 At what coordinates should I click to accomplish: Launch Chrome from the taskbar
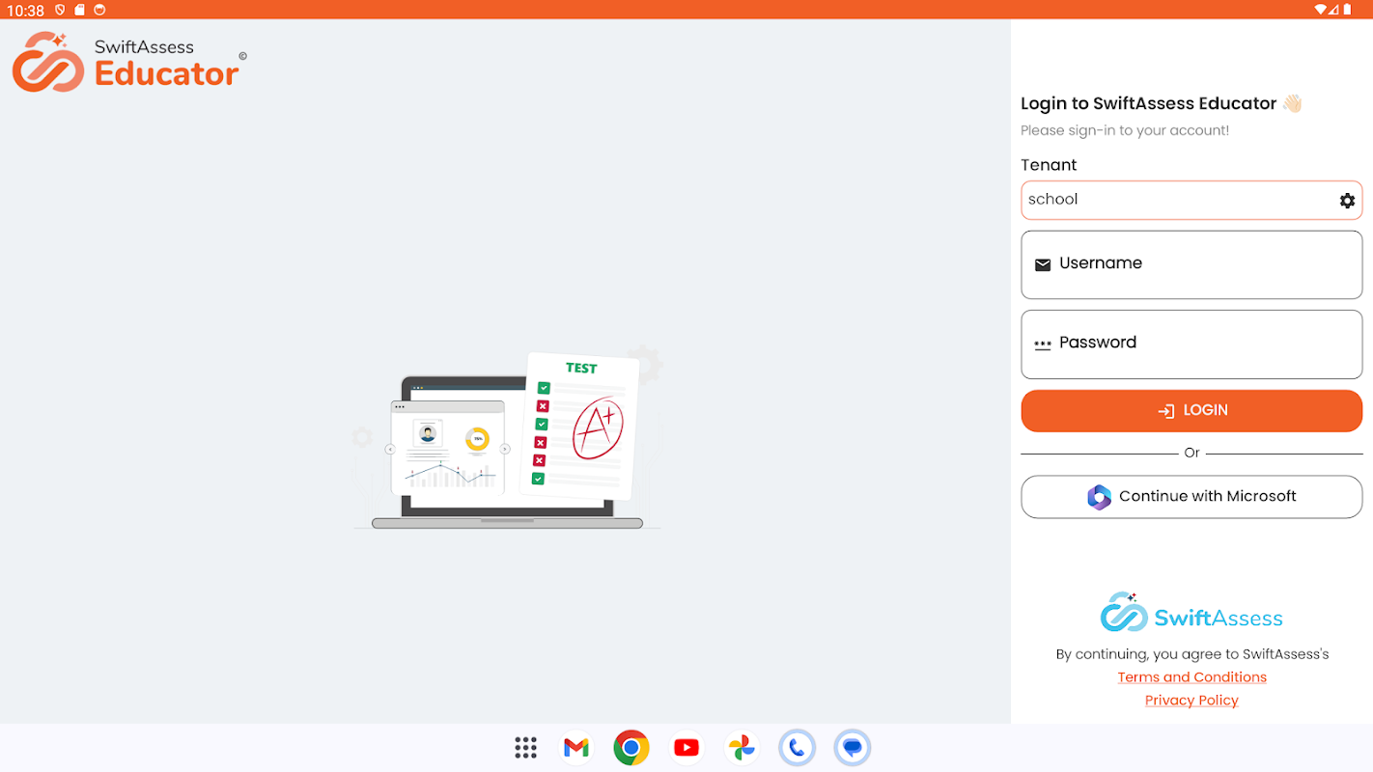click(x=631, y=748)
